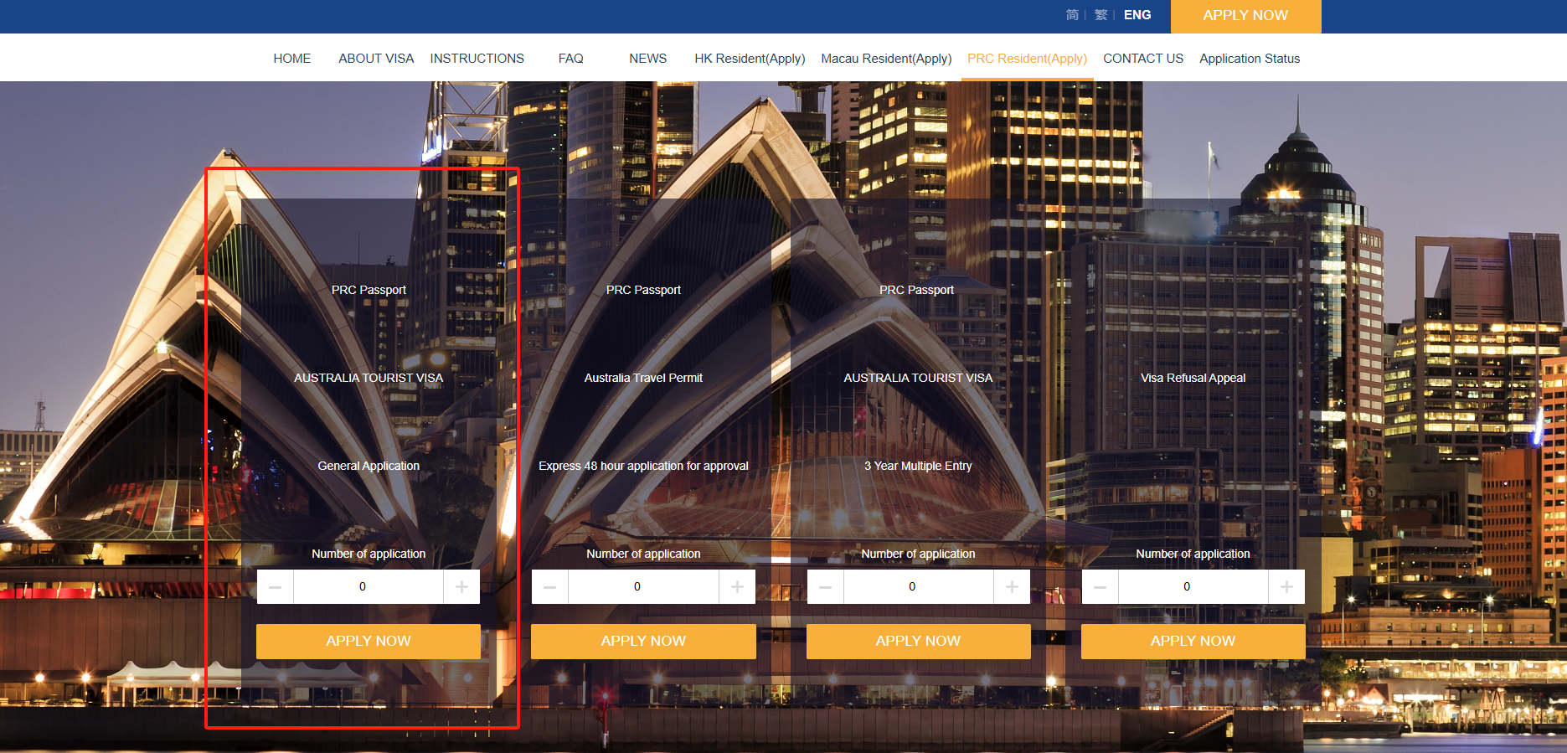Switch language to Traditional Chinese
The height and width of the screenshot is (753, 1567).
pyautogui.click(x=1101, y=15)
